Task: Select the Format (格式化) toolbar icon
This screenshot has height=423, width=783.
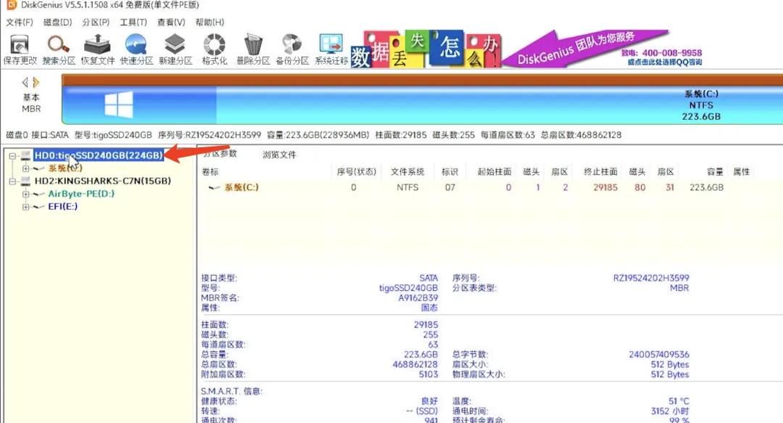Action: tap(214, 49)
